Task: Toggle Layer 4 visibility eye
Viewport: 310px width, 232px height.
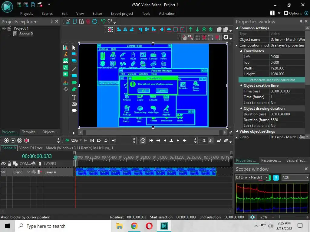Action: click(3, 172)
